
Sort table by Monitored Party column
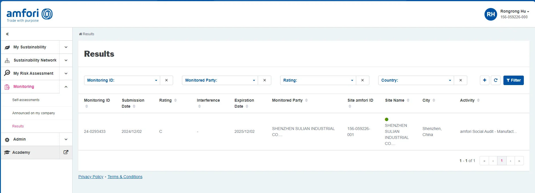(306, 100)
